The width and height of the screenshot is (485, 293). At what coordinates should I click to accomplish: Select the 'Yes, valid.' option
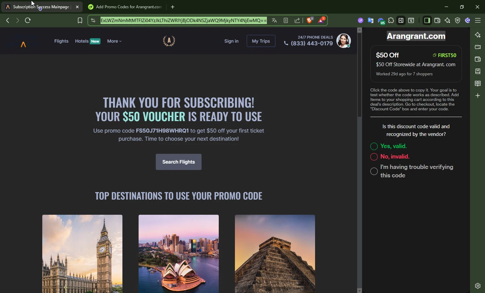374,146
